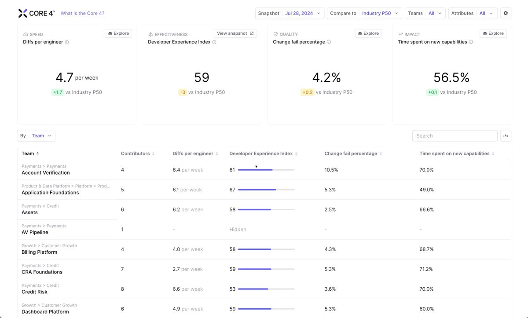Click the Search input field

point(455,136)
